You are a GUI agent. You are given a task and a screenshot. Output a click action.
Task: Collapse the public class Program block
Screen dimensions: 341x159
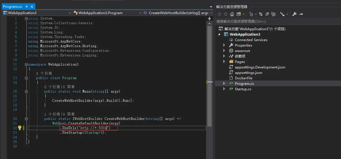26,78
